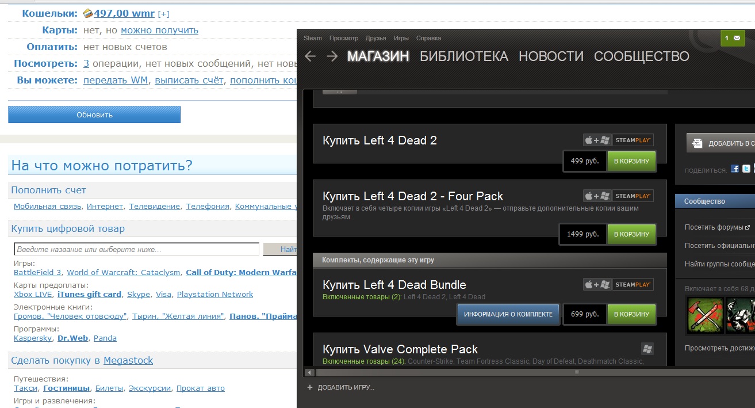This screenshot has width=755, height=408.
Task: Click SteamPlay badge on Left 4 Dead Bundle
Action: pyautogui.click(x=633, y=284)
